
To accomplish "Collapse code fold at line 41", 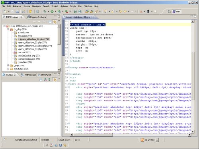I will point(69,84).
